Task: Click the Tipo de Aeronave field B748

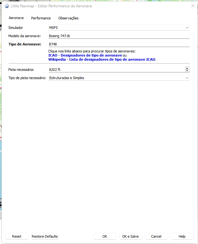Action: pos(119,44)
